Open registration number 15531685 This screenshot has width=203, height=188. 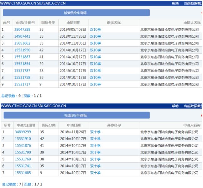pos(23,173)
